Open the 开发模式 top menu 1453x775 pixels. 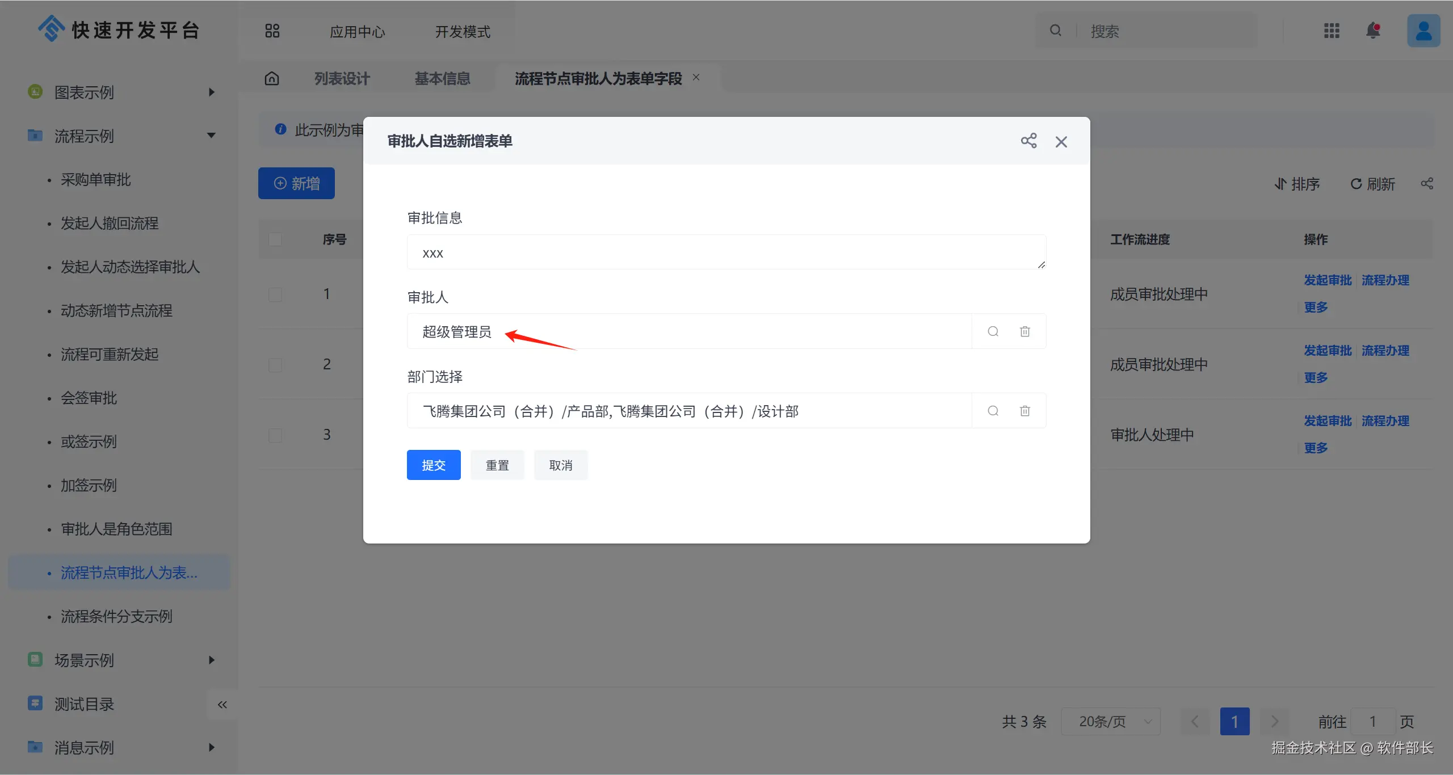[x=462, y=32]
